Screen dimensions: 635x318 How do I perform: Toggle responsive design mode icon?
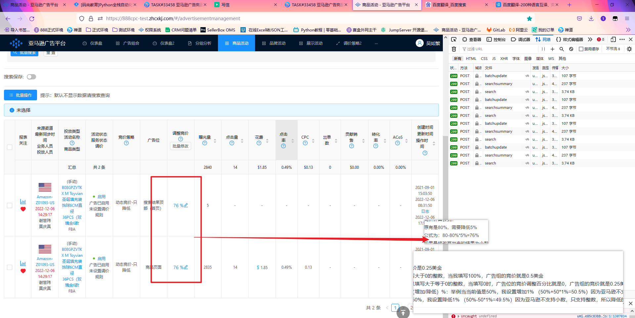[x=613, y=39]
